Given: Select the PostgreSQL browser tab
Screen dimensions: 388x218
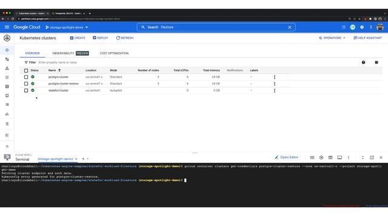Looking at the screenshot, I should click(68, 13).
